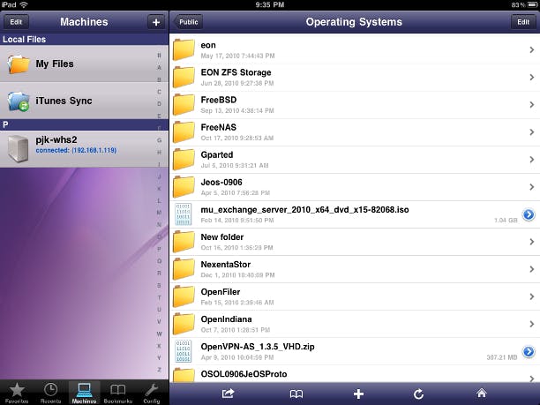Select the Gparted folder icon

tap(184, 159)
